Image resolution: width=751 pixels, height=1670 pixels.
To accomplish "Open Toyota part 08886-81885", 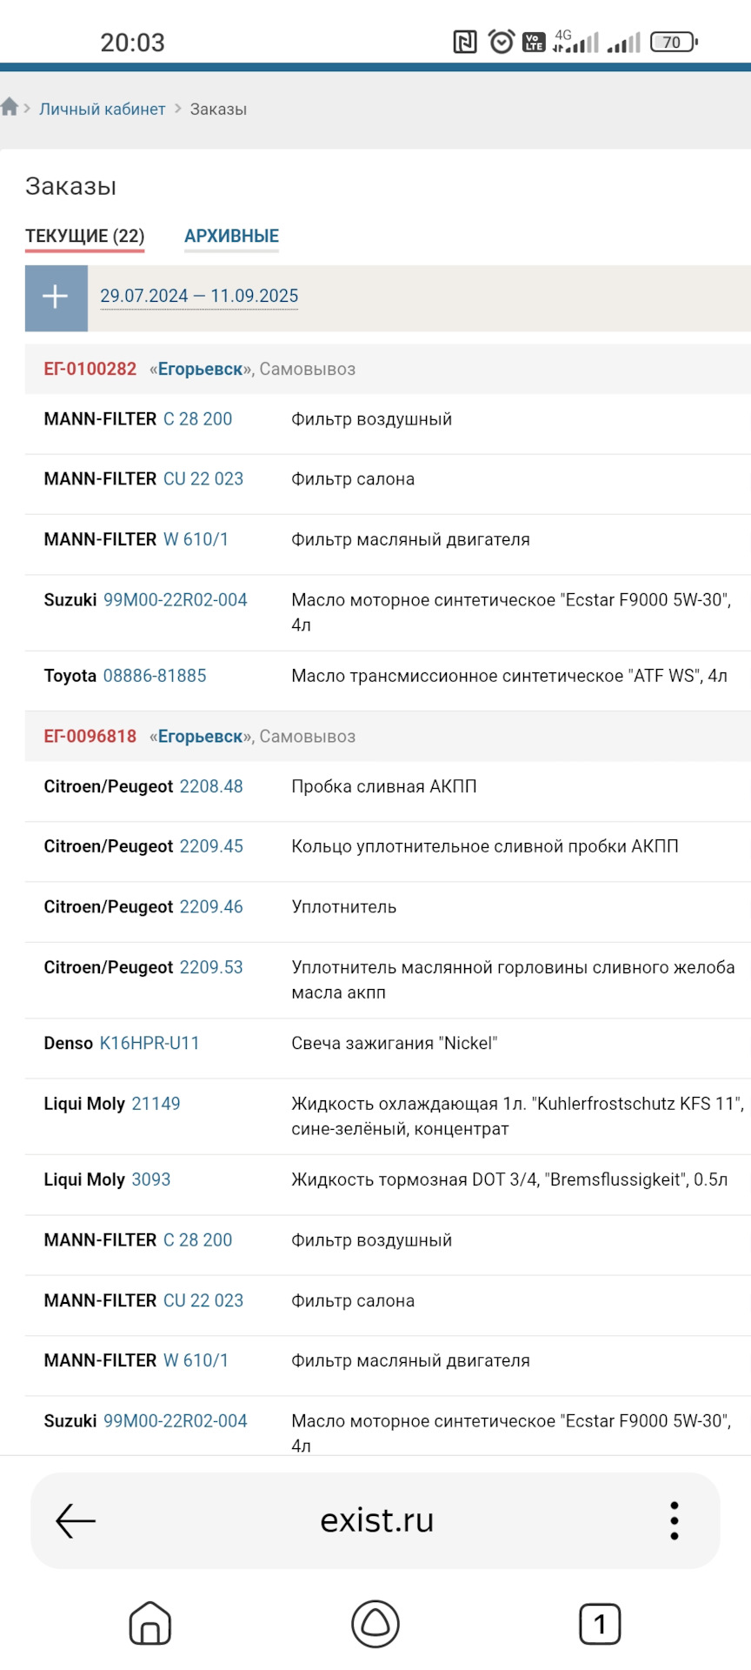I will [155, 676].
